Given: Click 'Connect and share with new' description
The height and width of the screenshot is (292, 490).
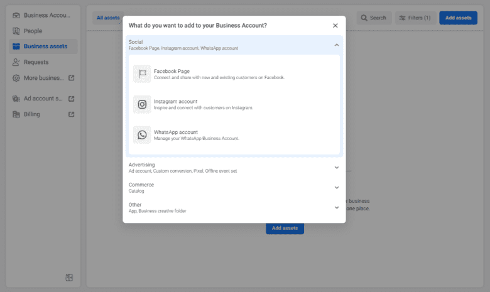Looking at the screenshot, I should pos(219,77).
